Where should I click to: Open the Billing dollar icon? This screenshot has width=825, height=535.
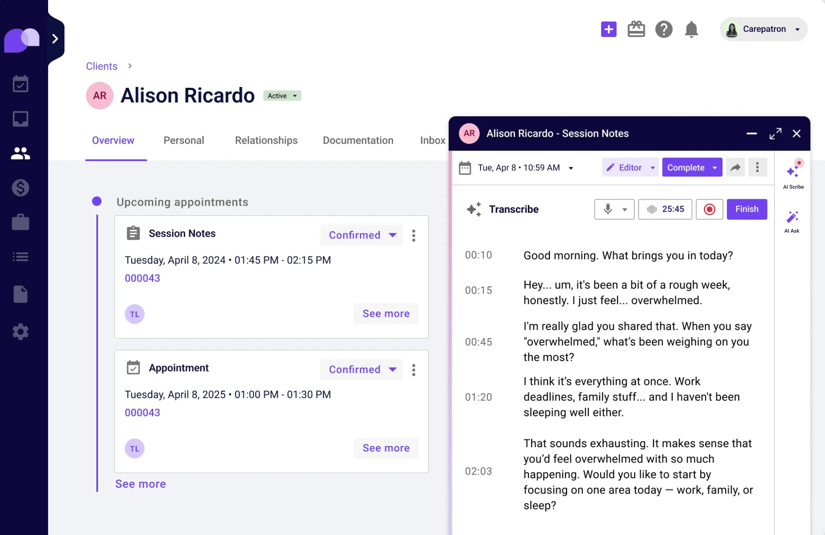tap(20, 188)
